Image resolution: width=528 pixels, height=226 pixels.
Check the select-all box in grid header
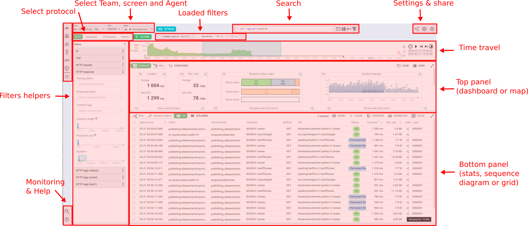pyautogui.click(x=134, y=122)
